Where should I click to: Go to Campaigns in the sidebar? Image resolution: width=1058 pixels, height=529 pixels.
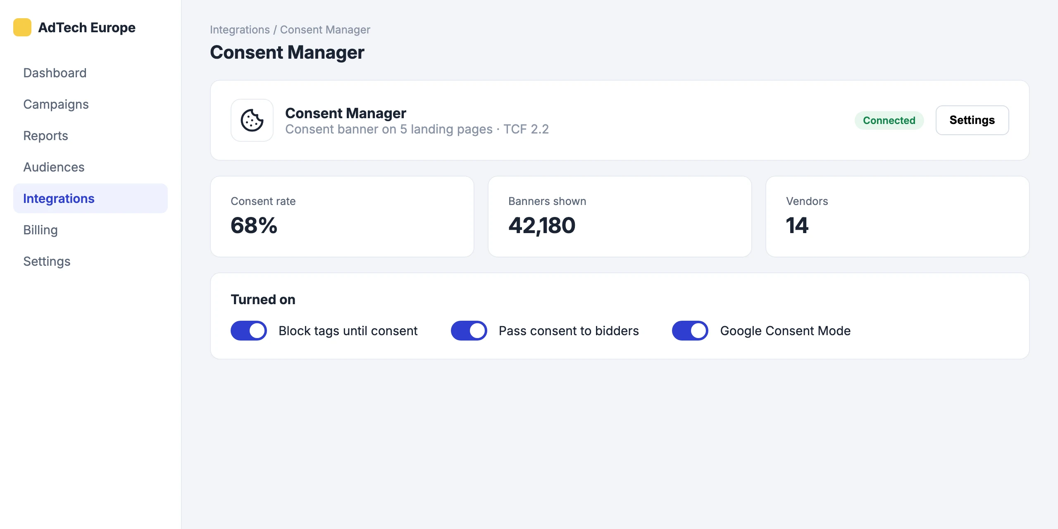point(91,104)
